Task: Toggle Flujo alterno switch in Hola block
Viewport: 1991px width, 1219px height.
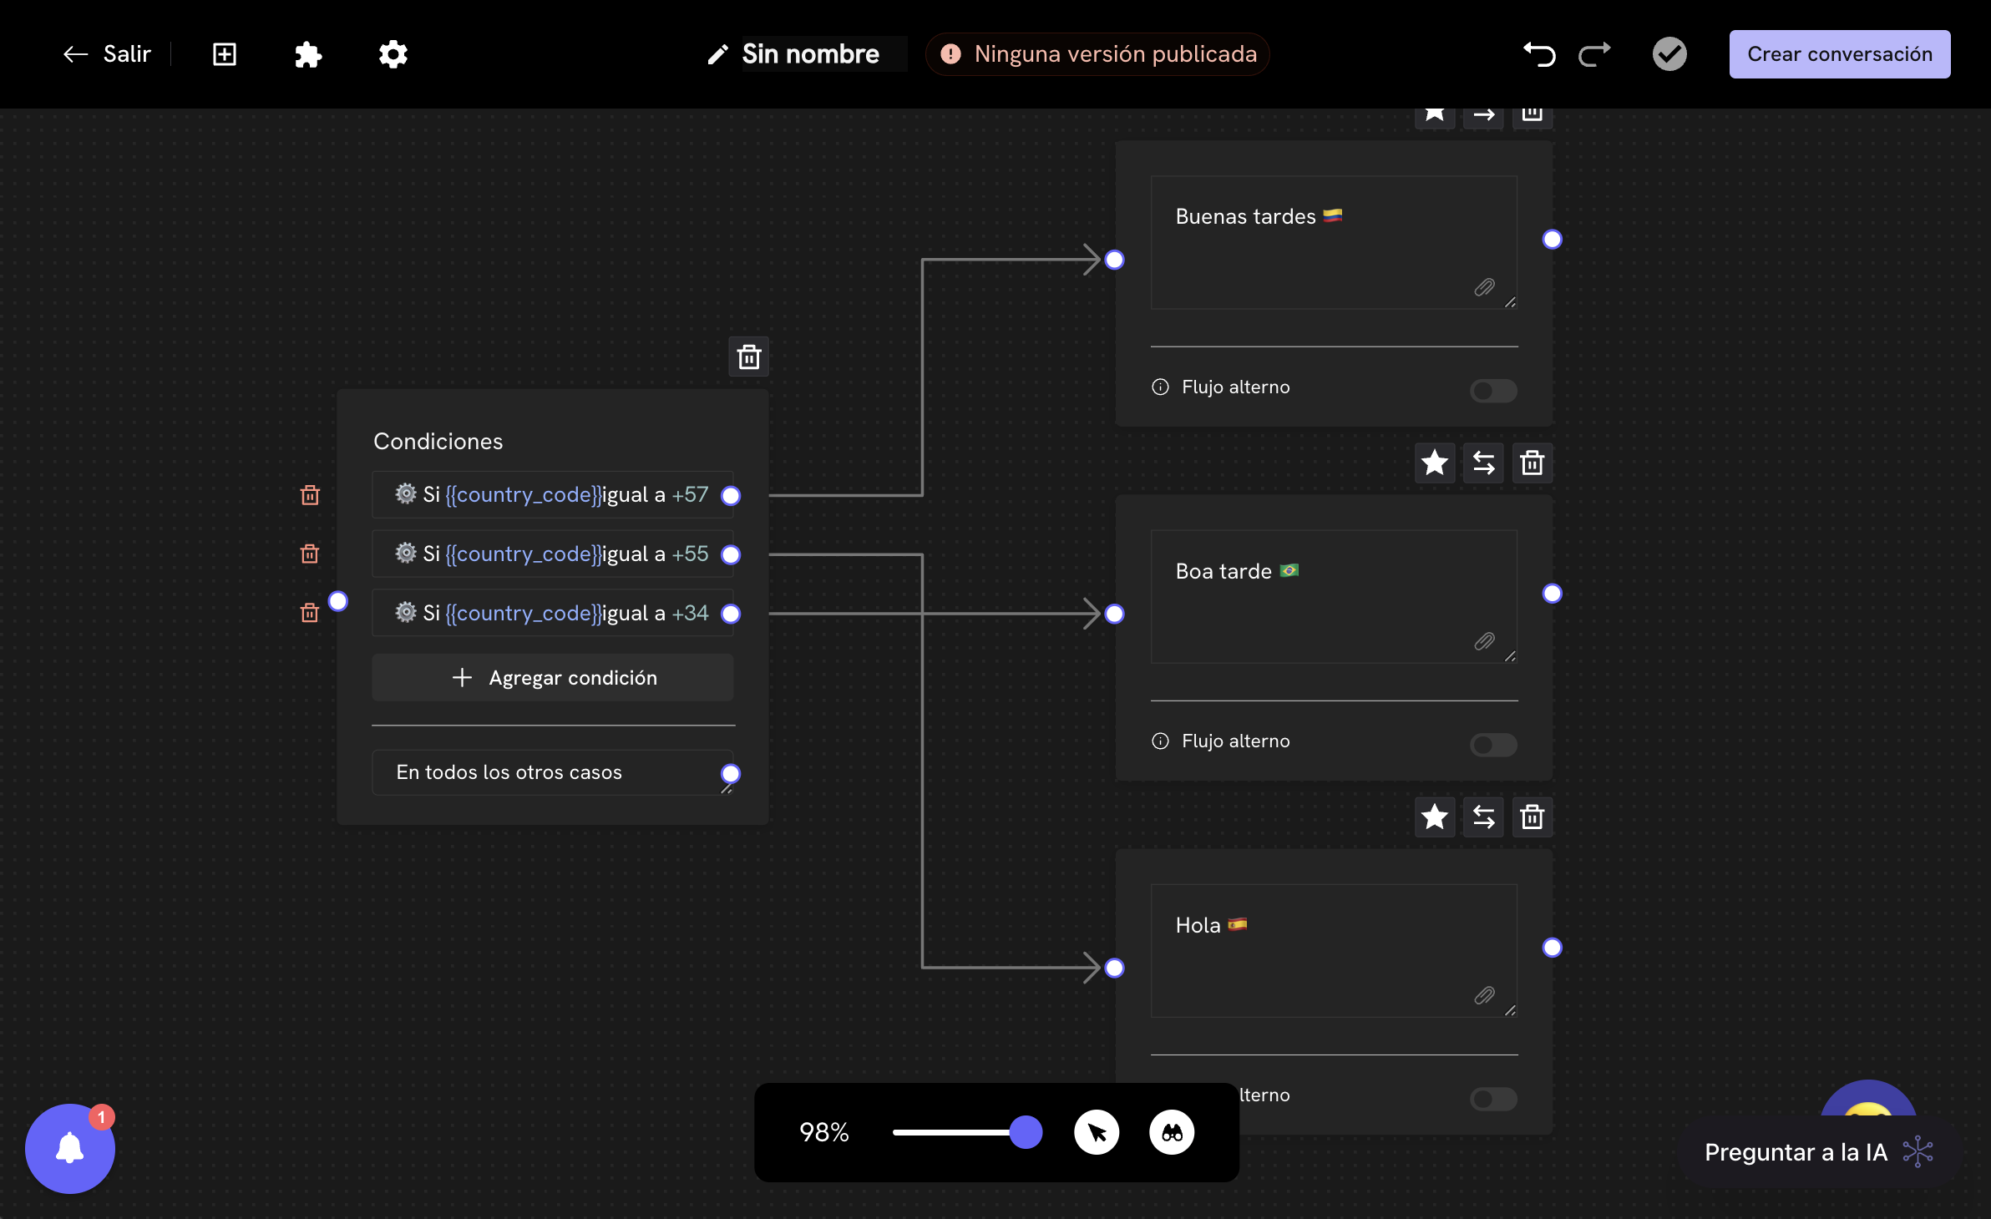Action: point(1493,1098)
